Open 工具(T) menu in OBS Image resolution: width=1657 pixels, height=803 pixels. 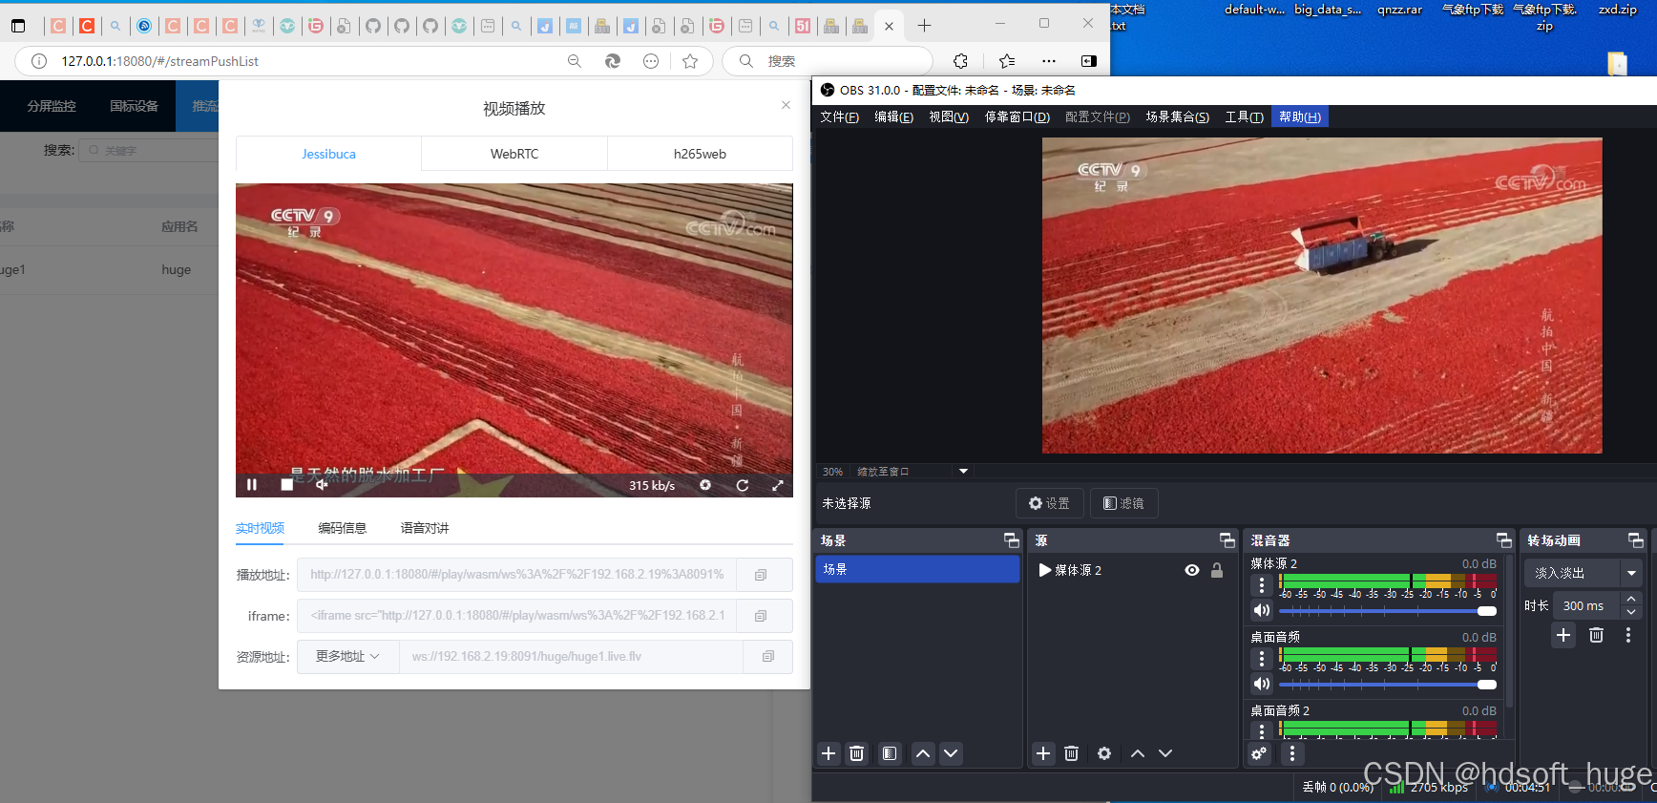1244,117
